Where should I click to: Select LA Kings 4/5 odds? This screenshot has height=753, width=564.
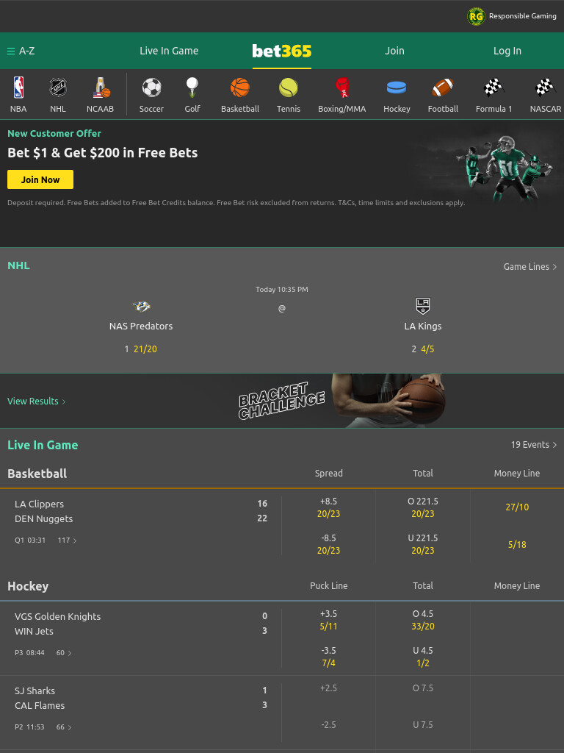coord(427,349)
